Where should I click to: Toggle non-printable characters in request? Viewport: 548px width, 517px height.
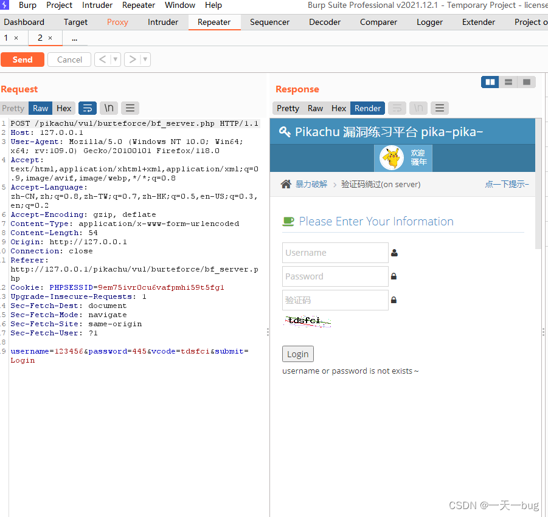tap(109, 108)
